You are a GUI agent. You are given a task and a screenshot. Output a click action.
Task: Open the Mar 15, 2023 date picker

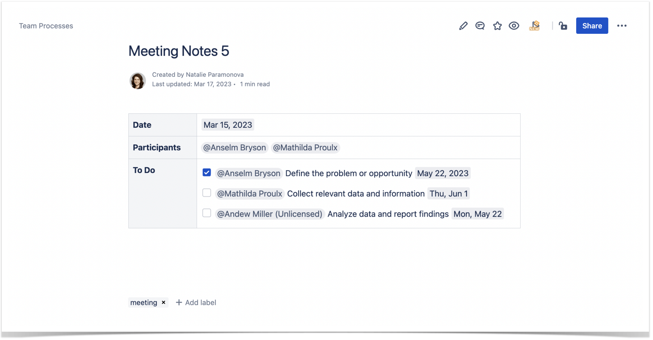coord(227,125)
